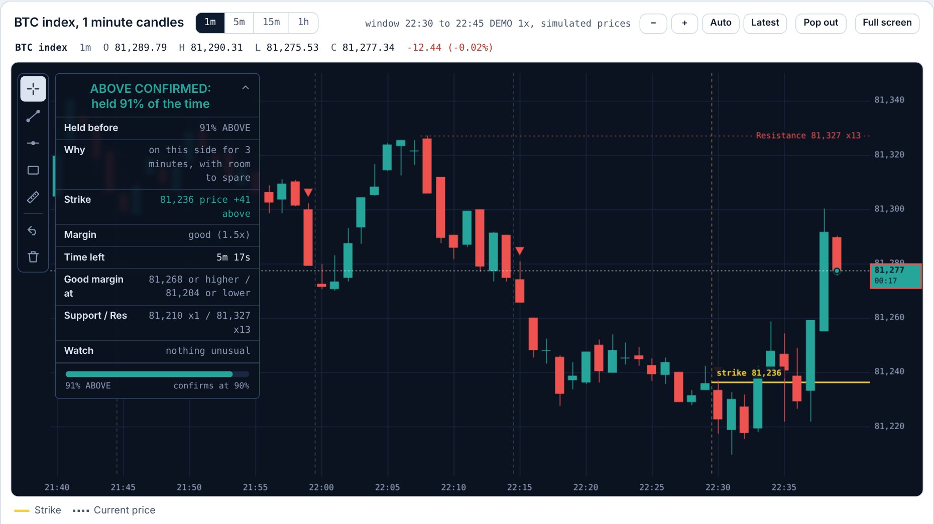Click the BTC index title heading
This screenshot has width=934, height=524.
coord(99,23)
